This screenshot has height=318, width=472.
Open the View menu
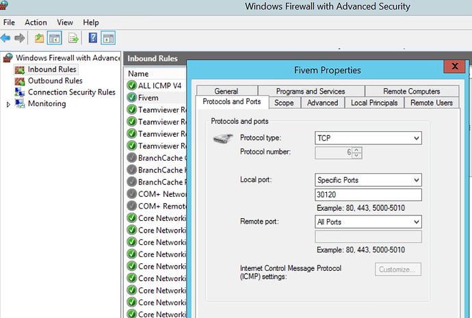[x=65, y=23]
